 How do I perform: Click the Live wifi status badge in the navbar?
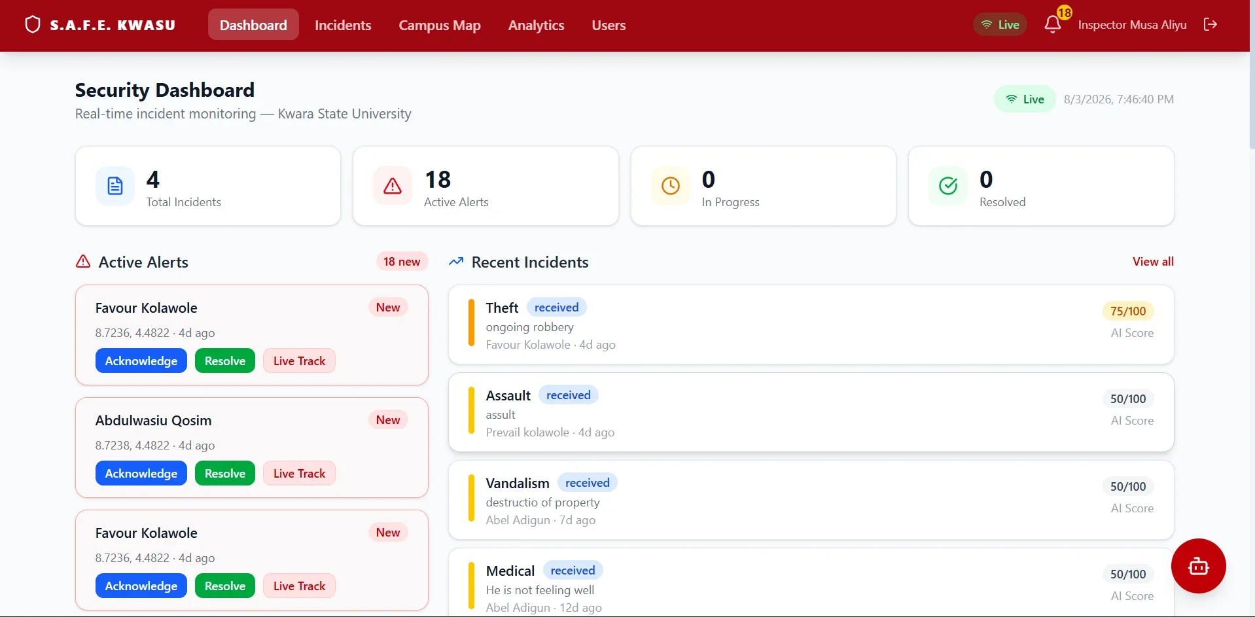pos(1000,25)
